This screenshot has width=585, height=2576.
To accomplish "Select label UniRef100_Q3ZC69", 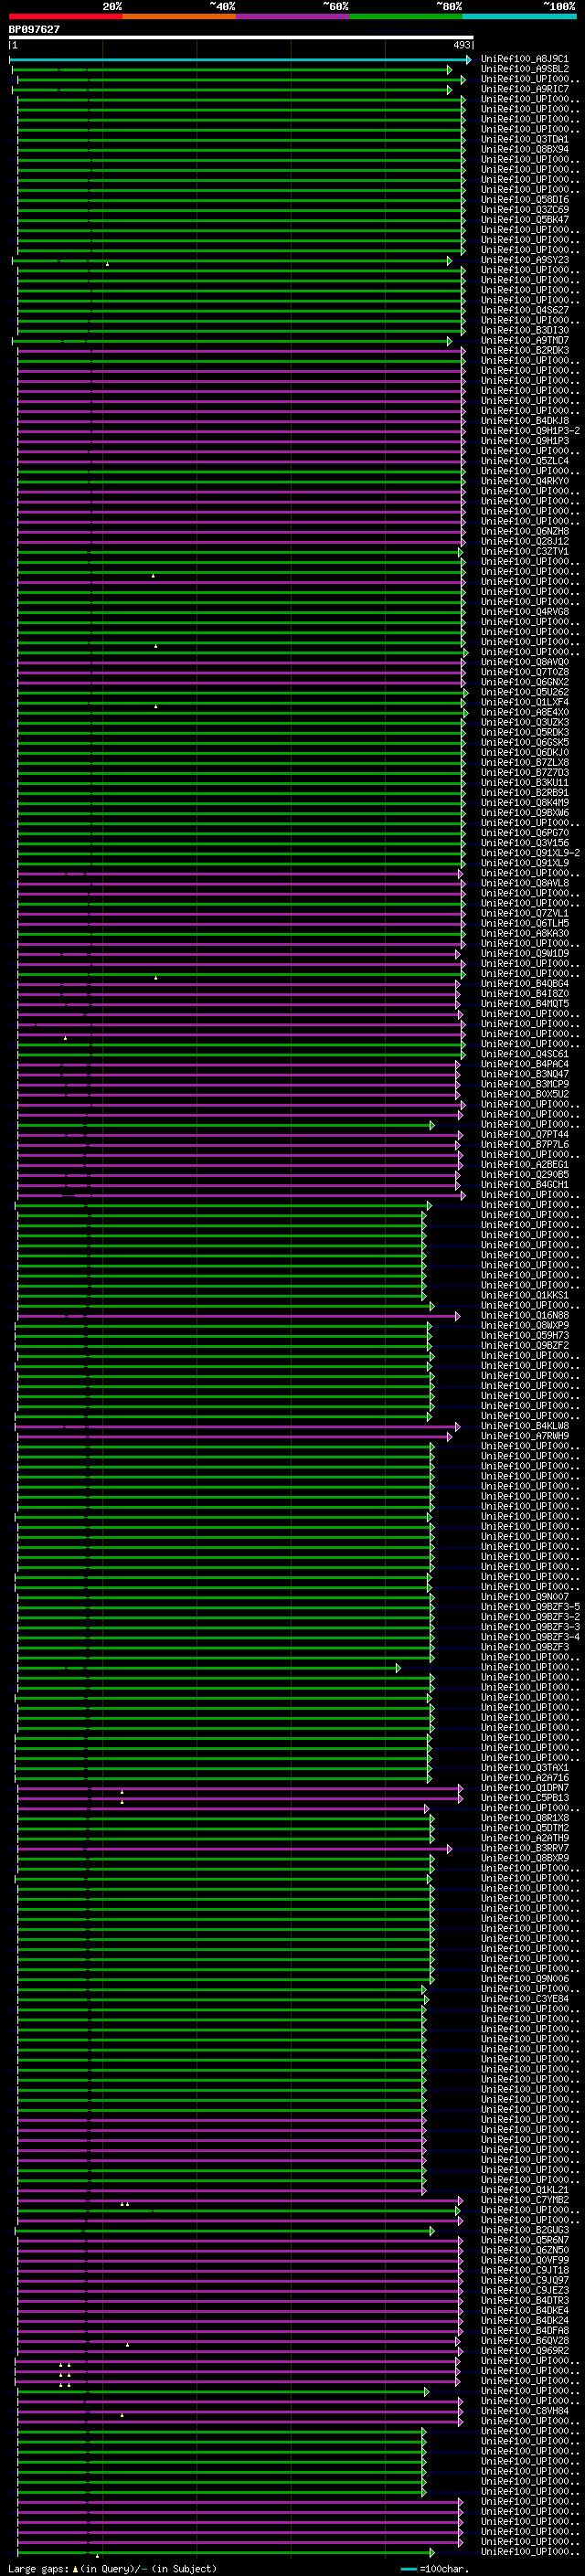I will [525, 210].
